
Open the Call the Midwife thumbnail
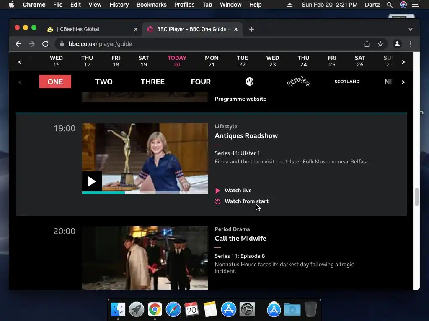pyautogui.click(x=145, y=257)
